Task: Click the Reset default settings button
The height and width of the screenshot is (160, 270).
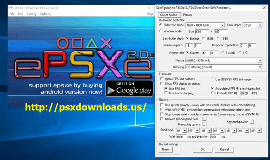Action: [x=166, y=149]
